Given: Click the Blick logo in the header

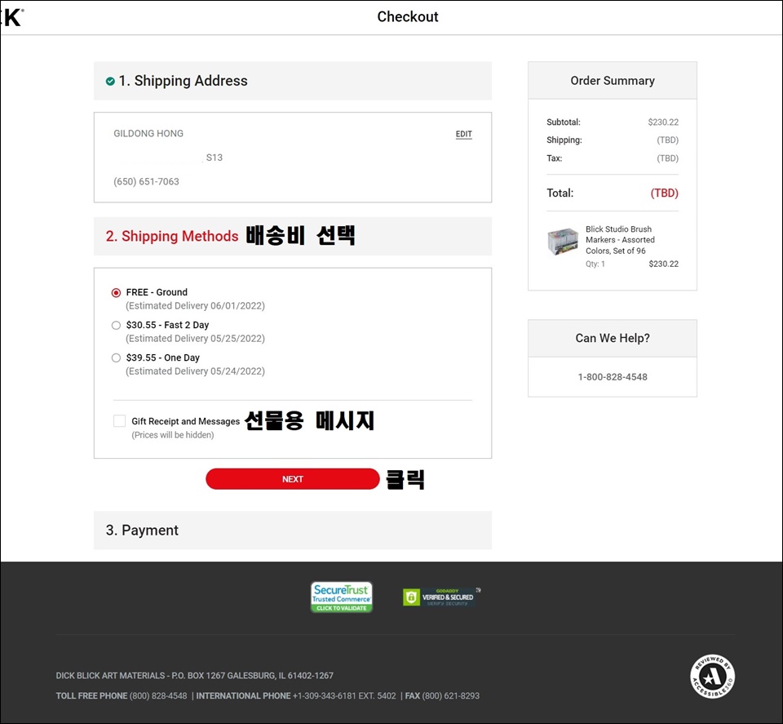Looking at the screenshot, I should (x=12, y=17).
